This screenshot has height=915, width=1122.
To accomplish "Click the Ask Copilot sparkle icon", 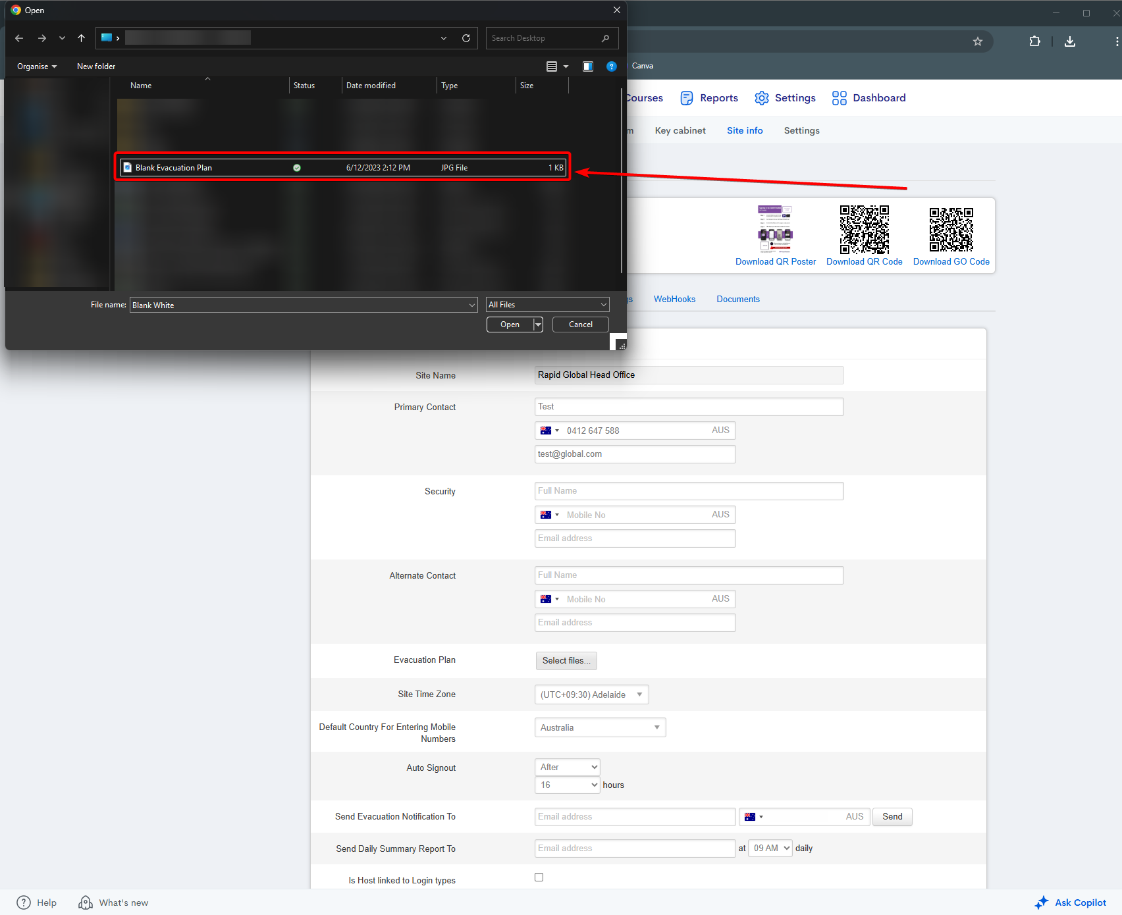I will tap(1041, 902).
